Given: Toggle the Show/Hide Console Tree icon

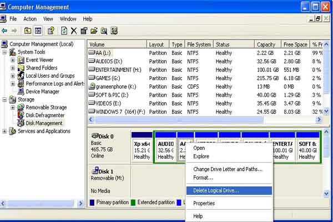Looking at the screenshot, I should (38, 31).
